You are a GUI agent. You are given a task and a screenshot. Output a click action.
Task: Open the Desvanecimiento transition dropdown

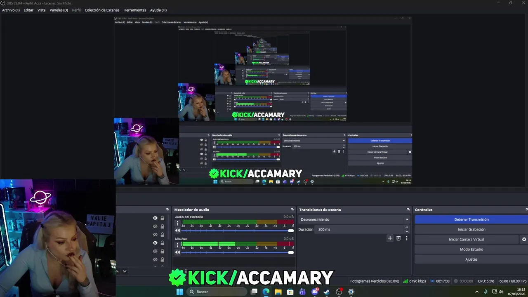tap(354, 219)
